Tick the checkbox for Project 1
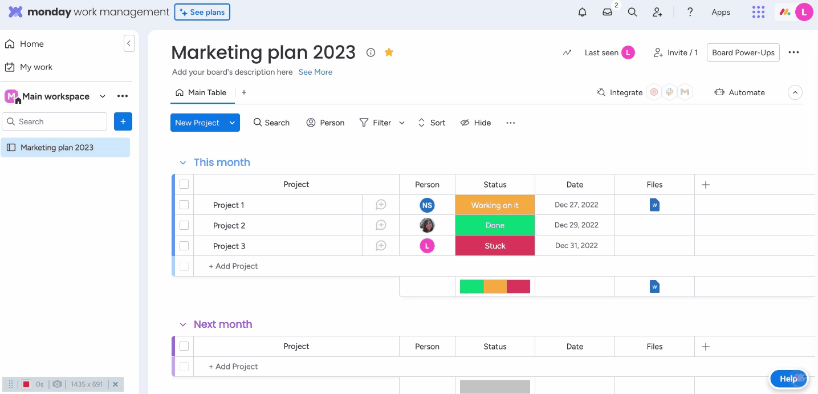Screen dimensions: 818x394 [184, 205]
